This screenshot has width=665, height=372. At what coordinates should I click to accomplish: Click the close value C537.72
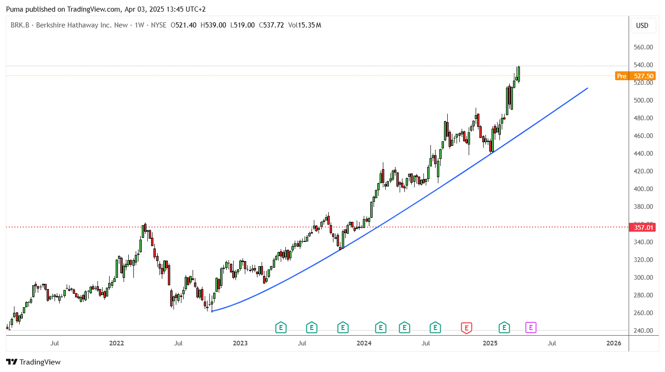271,25
